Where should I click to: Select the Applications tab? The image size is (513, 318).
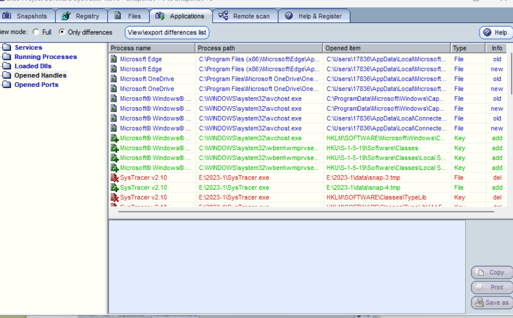tap(181, 16)
